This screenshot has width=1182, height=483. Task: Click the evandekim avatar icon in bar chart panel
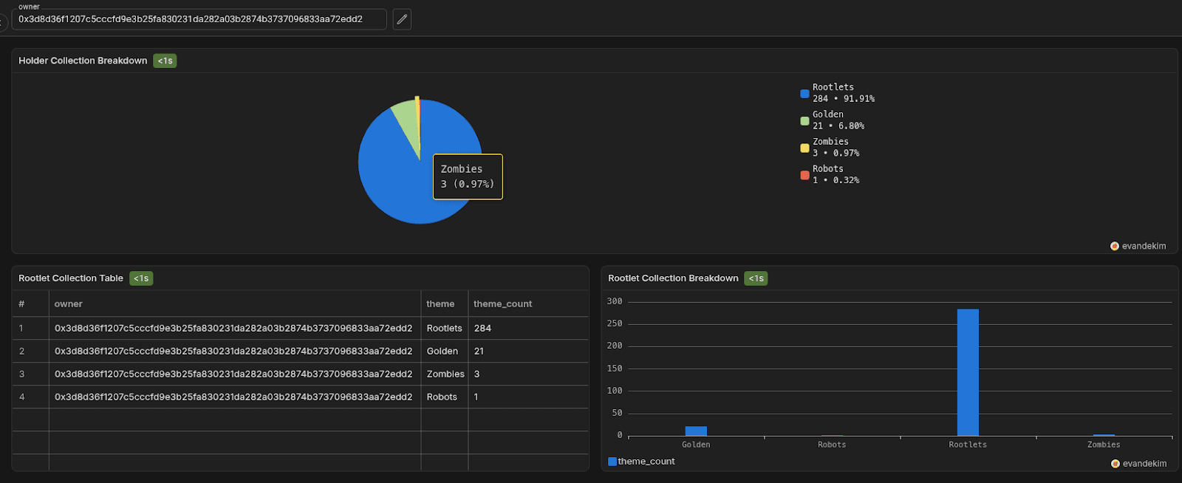click(x=1116, y=464)
